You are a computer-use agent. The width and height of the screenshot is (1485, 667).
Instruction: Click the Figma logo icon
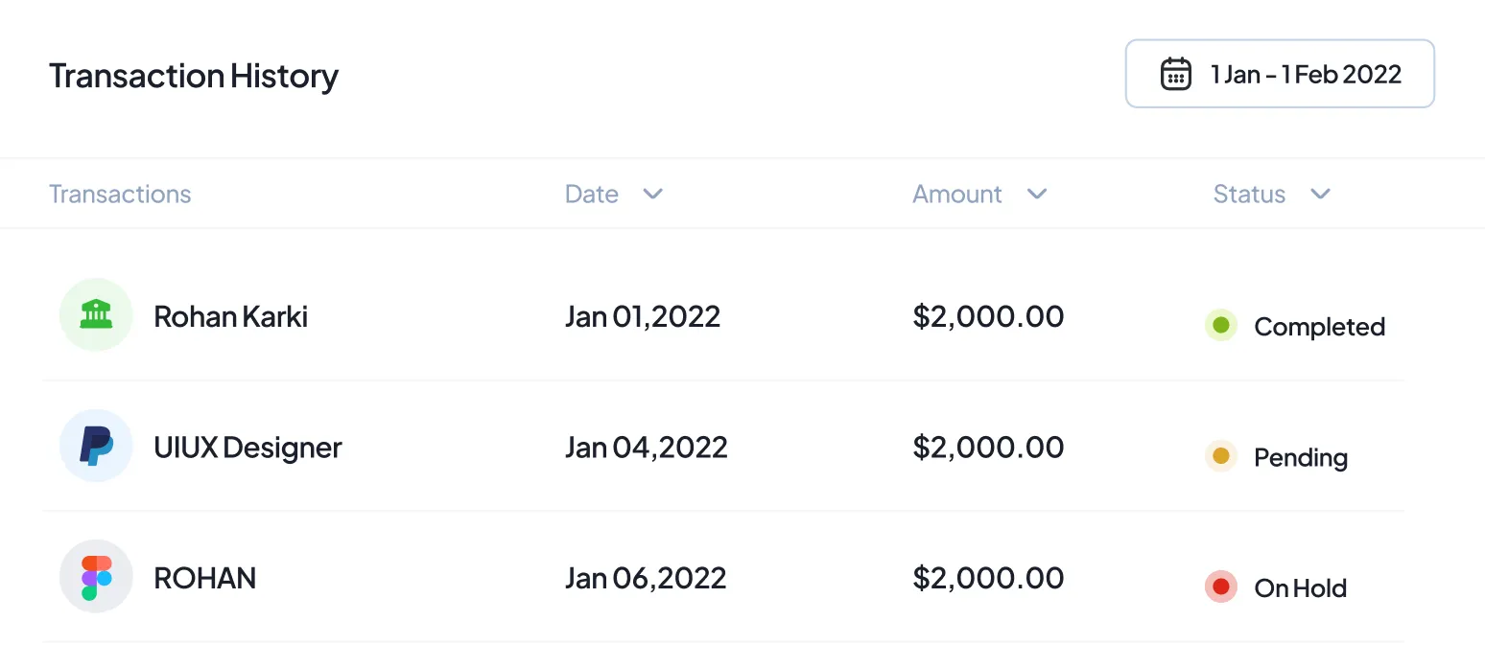95,577
